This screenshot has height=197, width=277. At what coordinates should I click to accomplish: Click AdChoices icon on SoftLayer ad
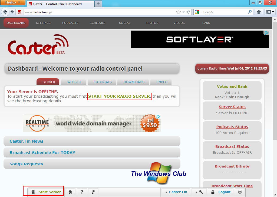coord(266,33)
